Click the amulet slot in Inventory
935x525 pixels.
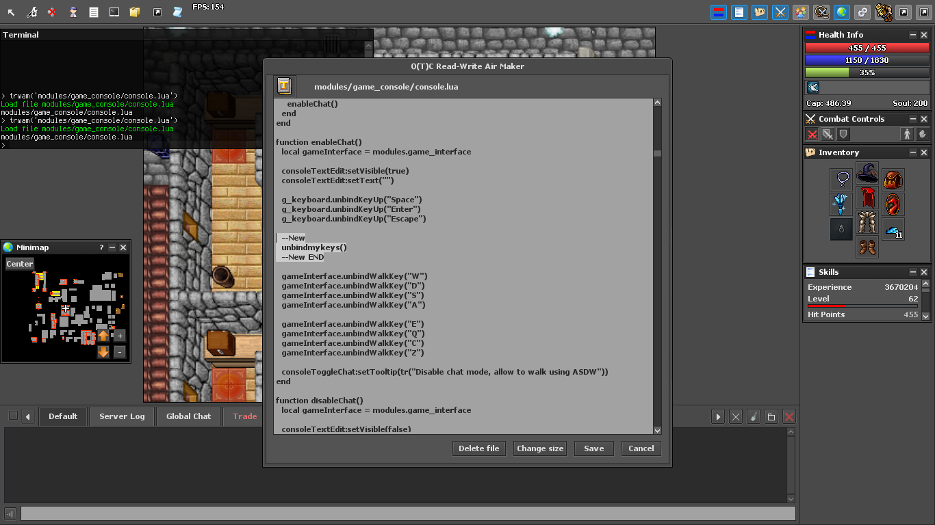tap(842, 180)
